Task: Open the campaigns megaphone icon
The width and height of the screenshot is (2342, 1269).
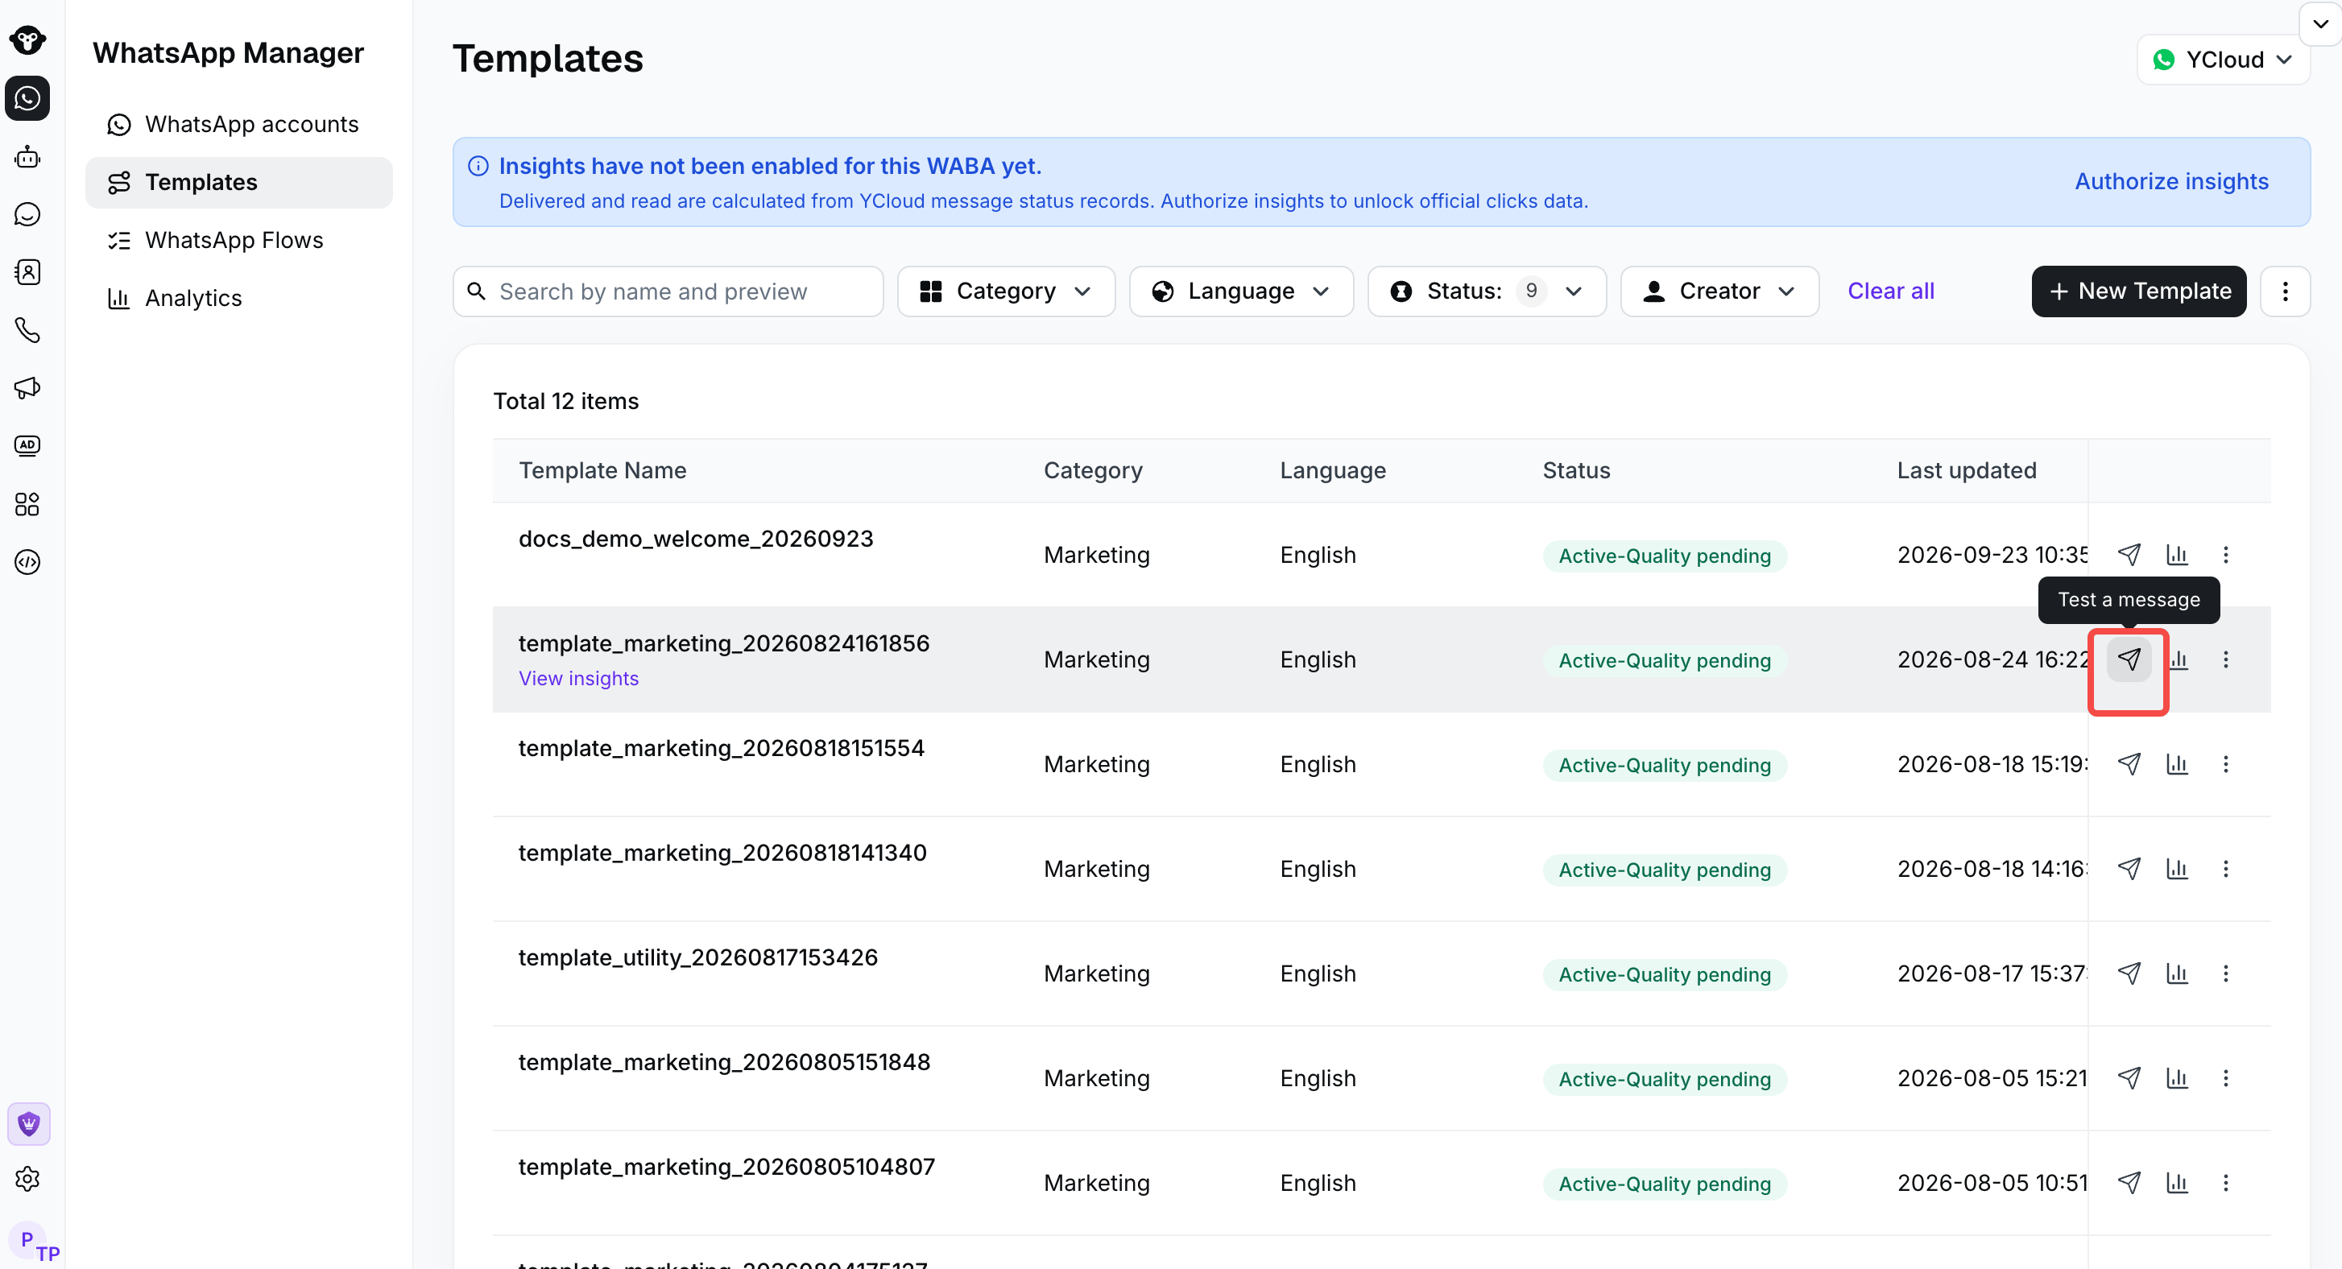Action: tap(27, 388)
